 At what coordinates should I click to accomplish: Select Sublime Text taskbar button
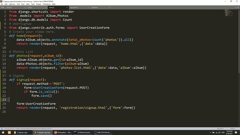(x=42, y=132)
